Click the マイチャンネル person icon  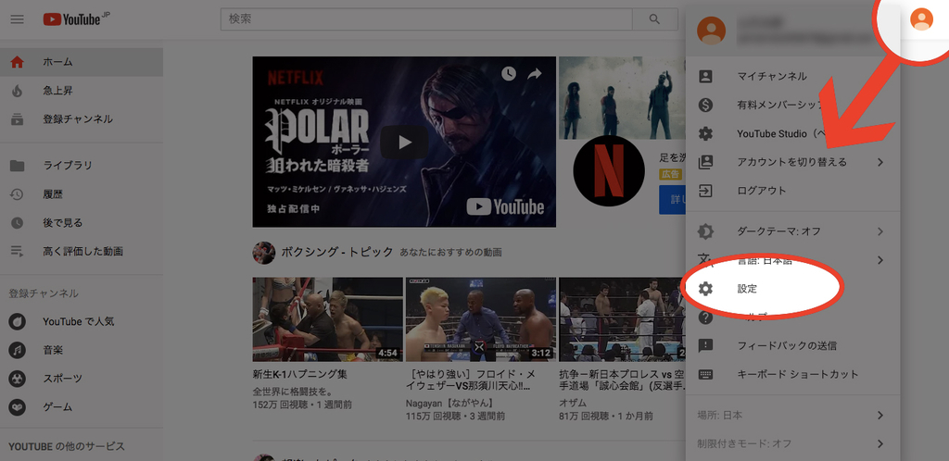pyautogui.click(x=705, y=77)
